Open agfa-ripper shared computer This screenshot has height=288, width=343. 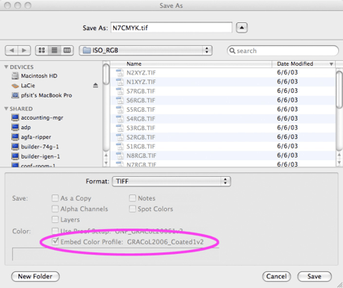click(x=31, y=137)
